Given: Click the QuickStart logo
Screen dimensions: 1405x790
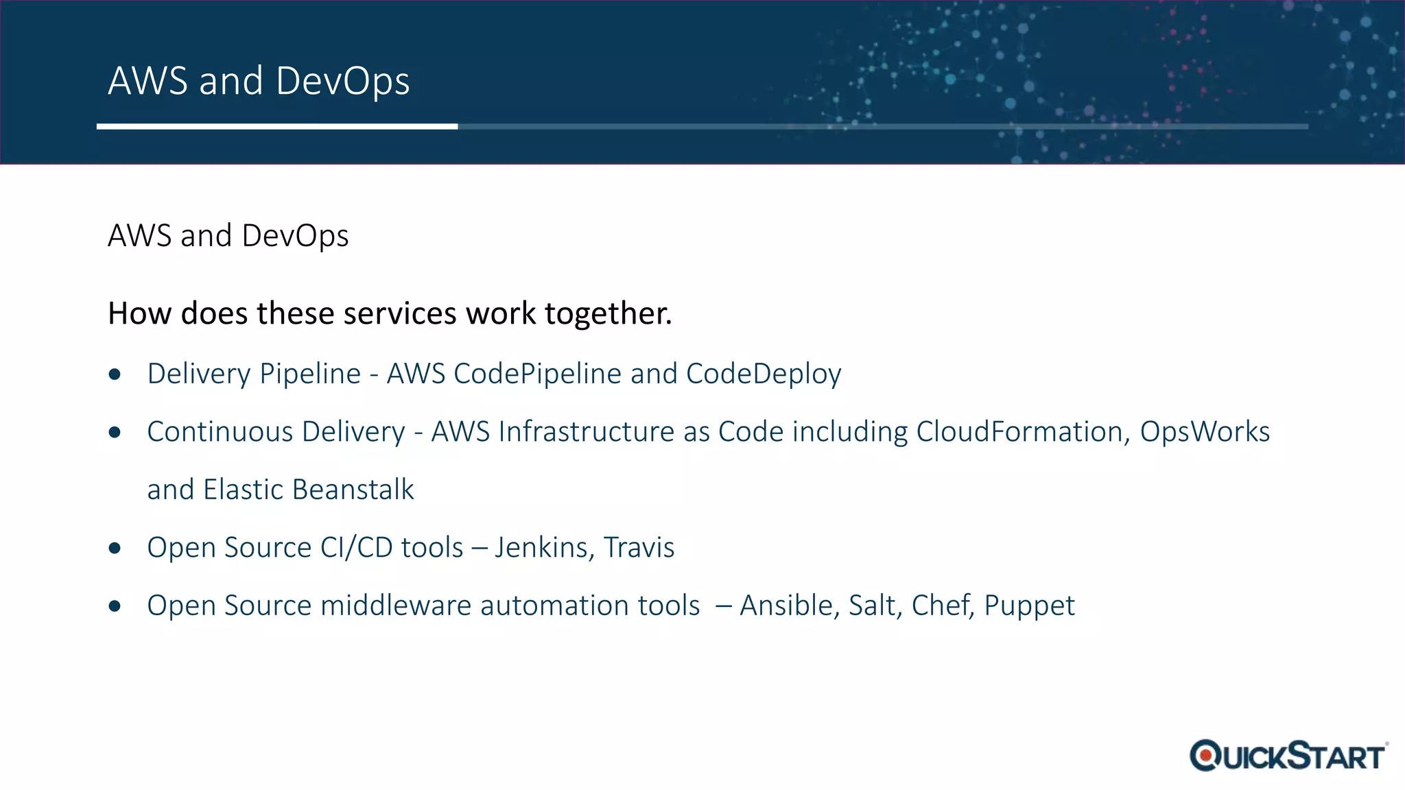Looking at the screenshot, I should click(x=1289, y=756).
